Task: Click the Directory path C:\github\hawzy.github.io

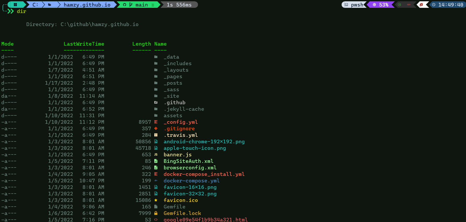Action: click(x=99, y=24)
